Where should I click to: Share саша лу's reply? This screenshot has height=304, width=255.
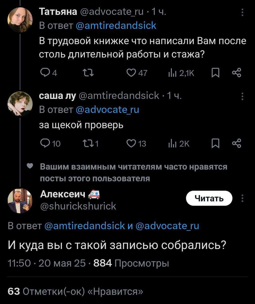tap(238, 144)
